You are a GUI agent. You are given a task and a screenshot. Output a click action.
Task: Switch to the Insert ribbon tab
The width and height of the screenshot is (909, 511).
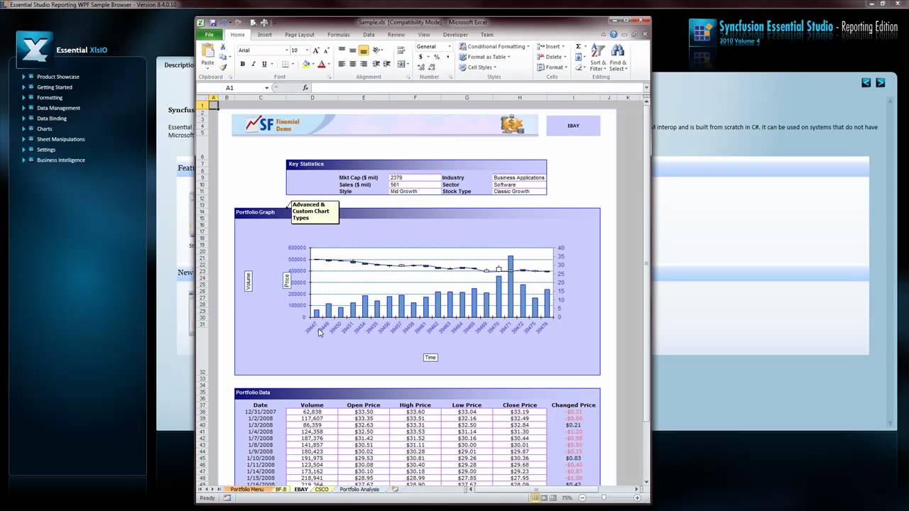click(x=265, y=35)
